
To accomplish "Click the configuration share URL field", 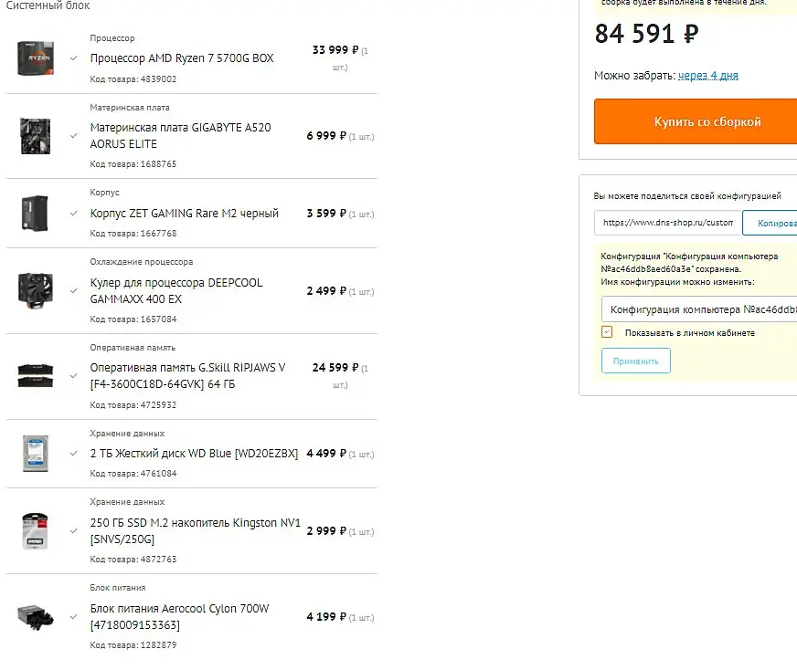I will (x=667, y=223).
